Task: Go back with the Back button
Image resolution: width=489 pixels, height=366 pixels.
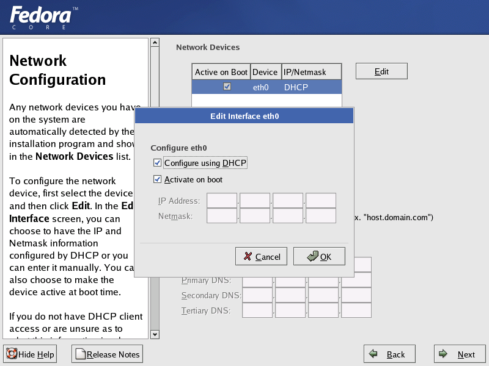Action: [x=389, y=354]
